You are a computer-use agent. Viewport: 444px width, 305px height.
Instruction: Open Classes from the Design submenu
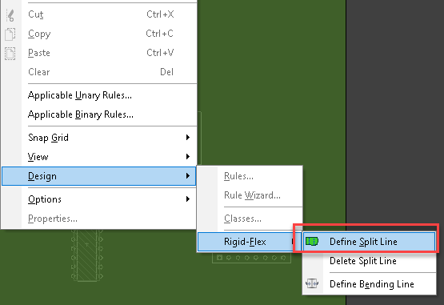coord(250,219)
